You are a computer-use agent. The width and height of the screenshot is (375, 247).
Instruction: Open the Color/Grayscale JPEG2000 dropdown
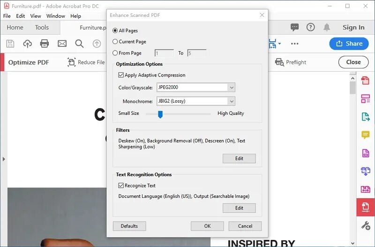tap(196, 87)
